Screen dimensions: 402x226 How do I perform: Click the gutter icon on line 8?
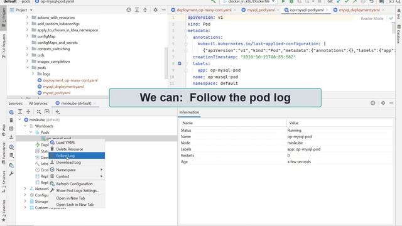180,63
